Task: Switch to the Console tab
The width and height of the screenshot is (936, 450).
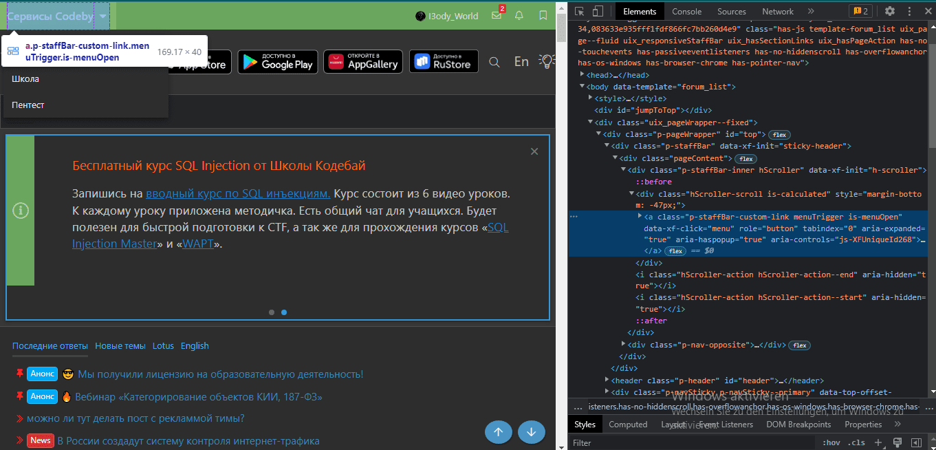Action: pyautogui.click(x=686, y=11)
